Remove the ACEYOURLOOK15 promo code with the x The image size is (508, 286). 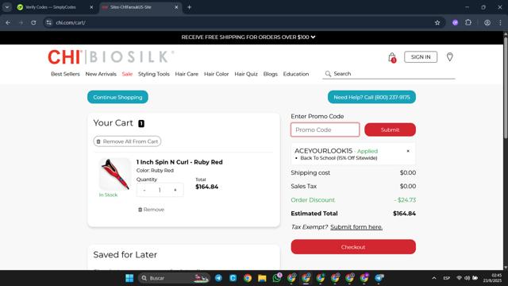pyautogui.click(x=408, y=151)
